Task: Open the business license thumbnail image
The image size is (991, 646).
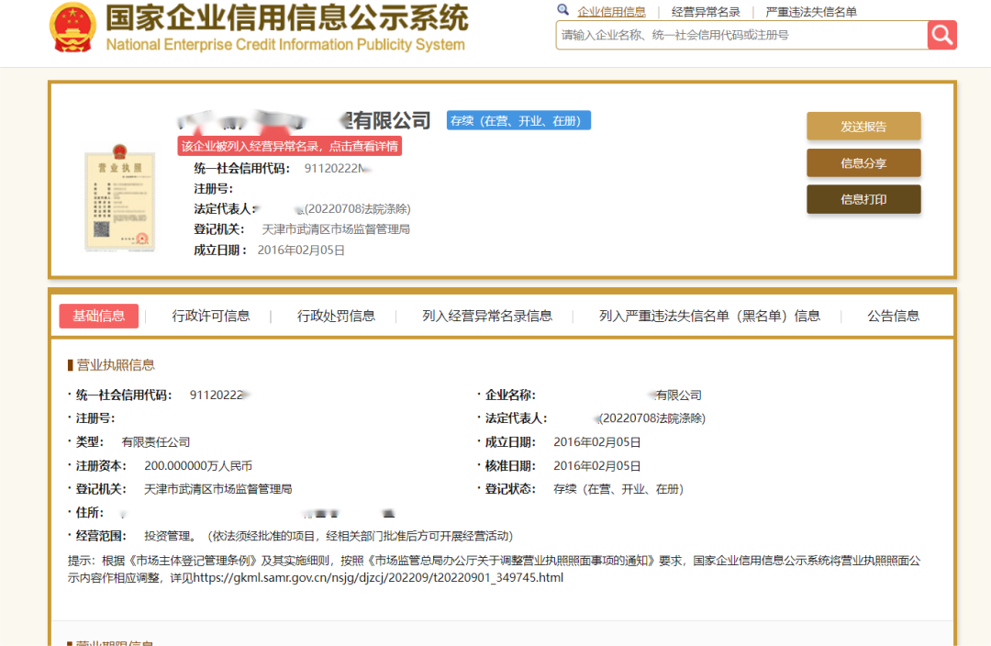Action: [x=117, y=197]
